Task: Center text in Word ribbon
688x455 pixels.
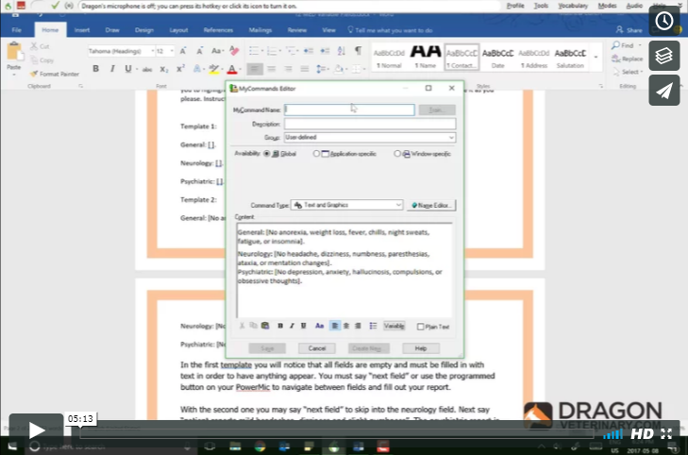Action: point(272,69)
